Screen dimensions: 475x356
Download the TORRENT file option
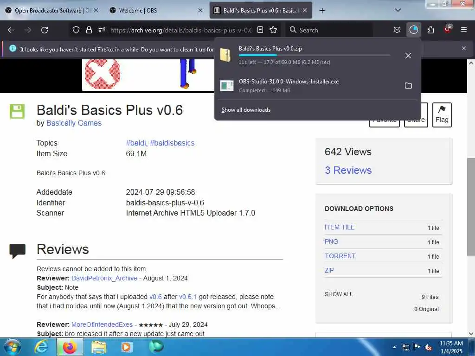click(x=340, y=256)
